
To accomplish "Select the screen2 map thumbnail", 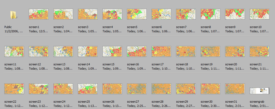I will pos(63,14).
